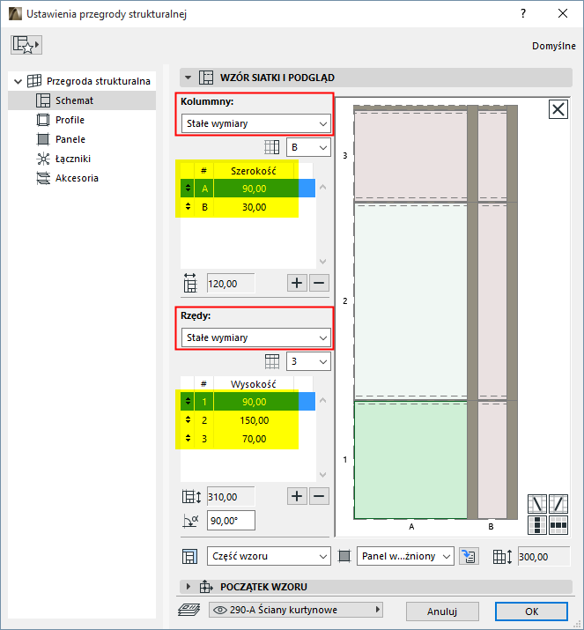Click the columns list scroll up arrow
This screenshot has height=630, width=584.
(x=322, y=187)
